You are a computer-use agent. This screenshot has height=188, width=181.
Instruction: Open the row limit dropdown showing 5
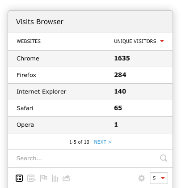pos(159,178)
